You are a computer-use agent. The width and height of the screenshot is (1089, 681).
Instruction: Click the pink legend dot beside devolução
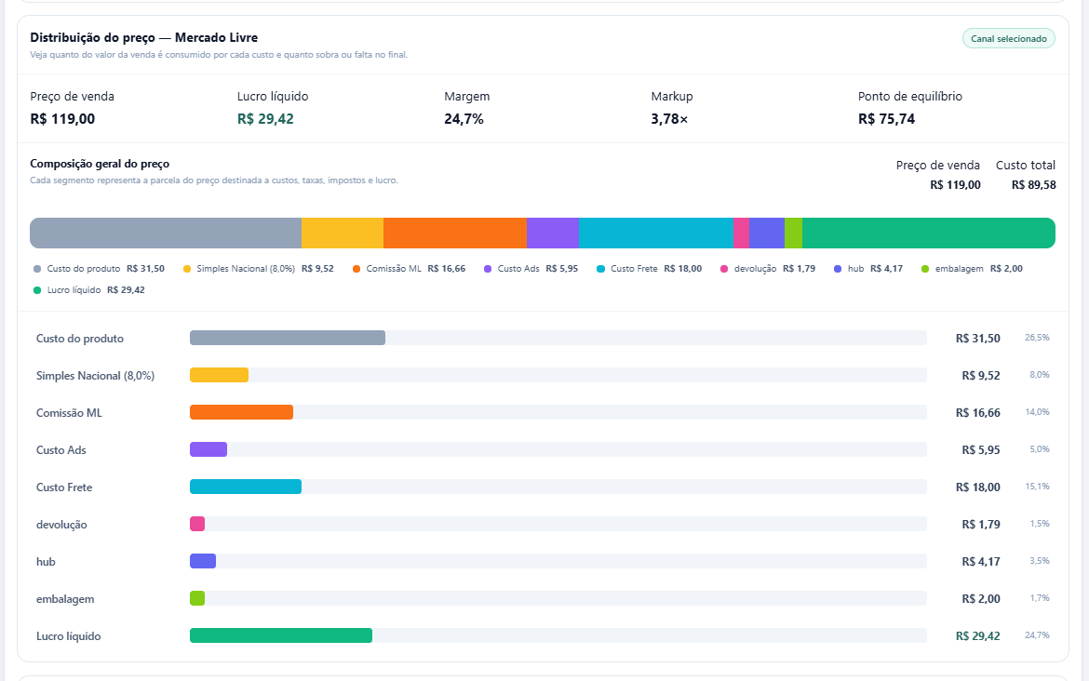(724, 270)
